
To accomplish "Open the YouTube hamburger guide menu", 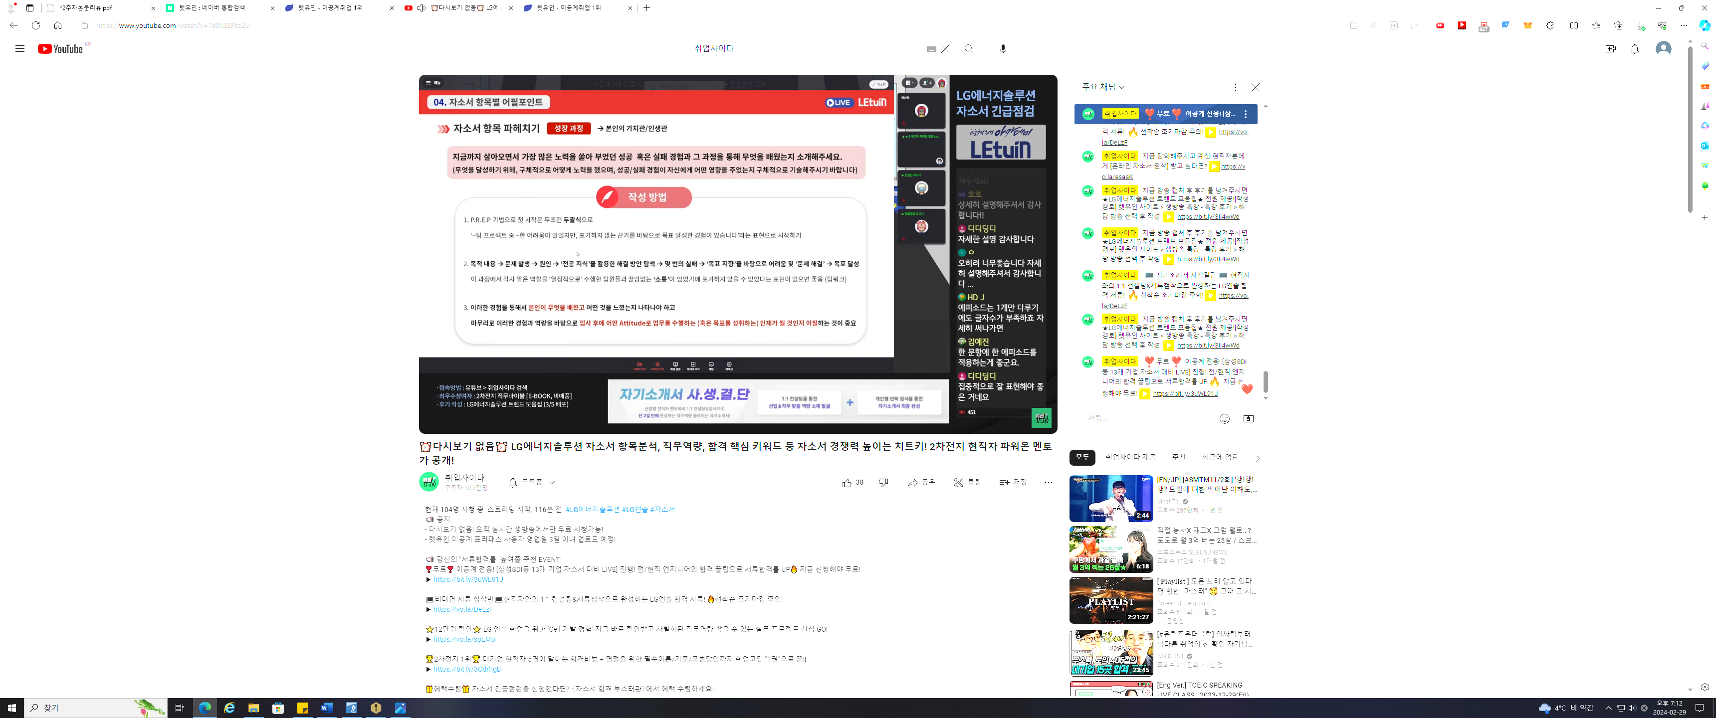I will click(x=19, y=49).
